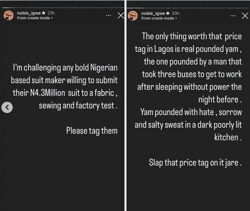Tap the 'Please tag them' text
Image resolution: width=250 pixels, height=211 pixels.
point(92,131)
